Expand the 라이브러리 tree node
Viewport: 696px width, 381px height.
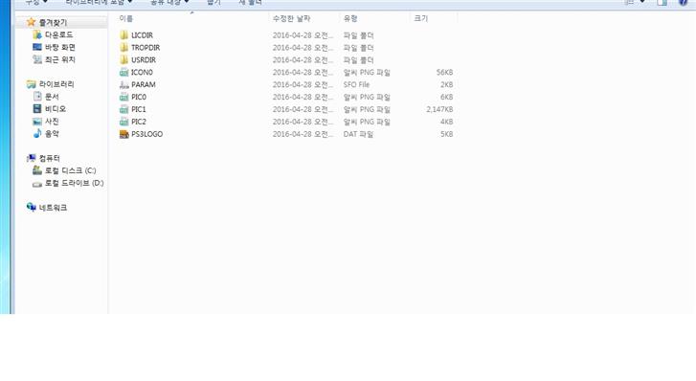[56, 84]
